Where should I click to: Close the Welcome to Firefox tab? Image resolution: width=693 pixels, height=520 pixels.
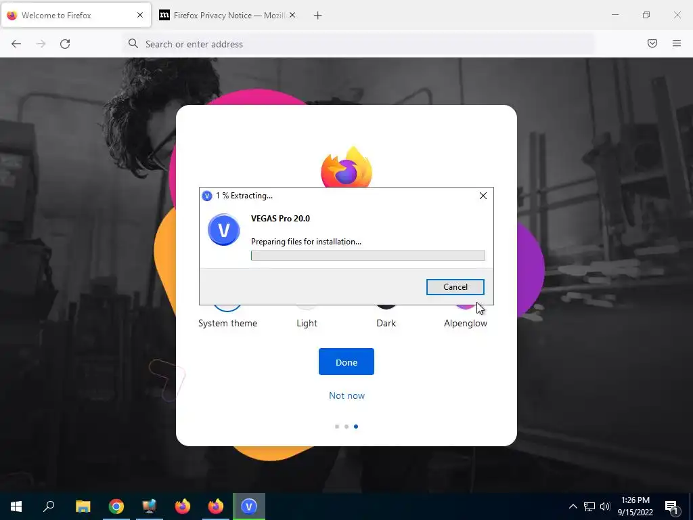(140, 15)
